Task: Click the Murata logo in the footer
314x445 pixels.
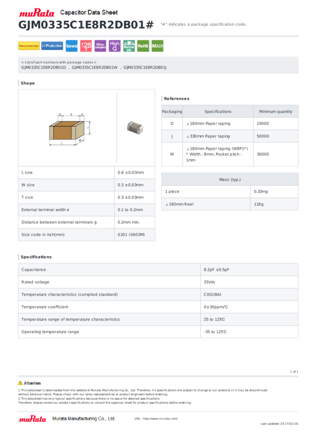Action: tap(32, 419)
